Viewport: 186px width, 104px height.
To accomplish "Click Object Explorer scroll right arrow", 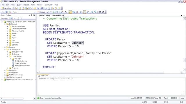I will pyautogui.click(x=34, y=99).
